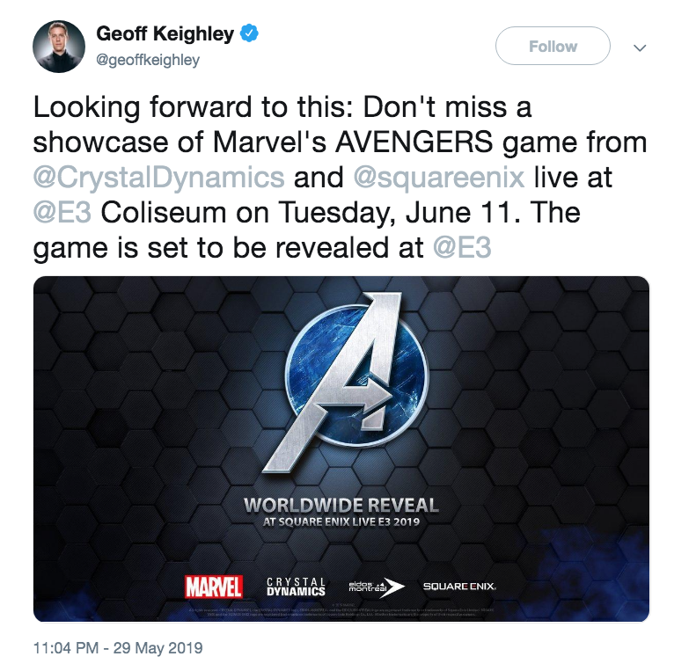Open the Avengers reveal image

[341, 449]
